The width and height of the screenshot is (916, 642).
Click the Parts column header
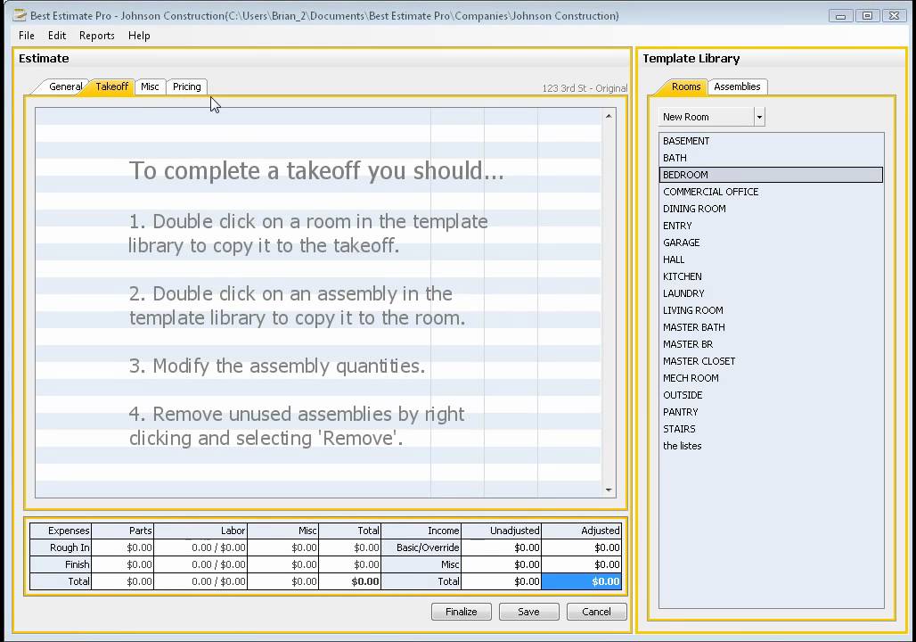coord(123,531)
